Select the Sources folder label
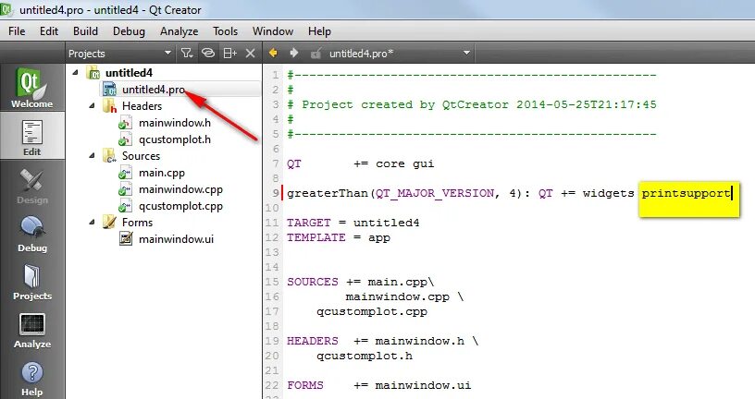Viewport: 755px width, 399px height. click(x=141, y=156)
